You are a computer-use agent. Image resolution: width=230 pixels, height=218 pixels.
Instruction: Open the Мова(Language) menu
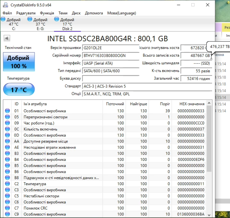pos(122,13)
